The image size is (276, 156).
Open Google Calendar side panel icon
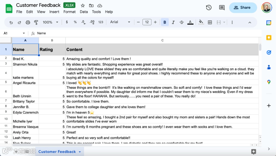[x=269, y=23]
